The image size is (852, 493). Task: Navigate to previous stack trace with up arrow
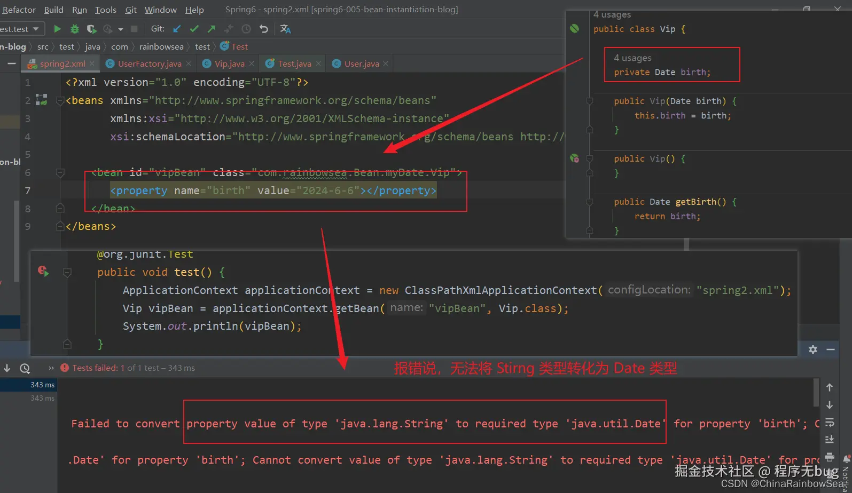[830, 387]
